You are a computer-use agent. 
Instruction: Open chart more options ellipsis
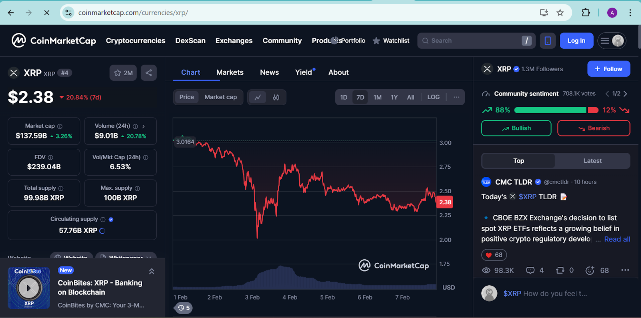[x=456, y=97]
